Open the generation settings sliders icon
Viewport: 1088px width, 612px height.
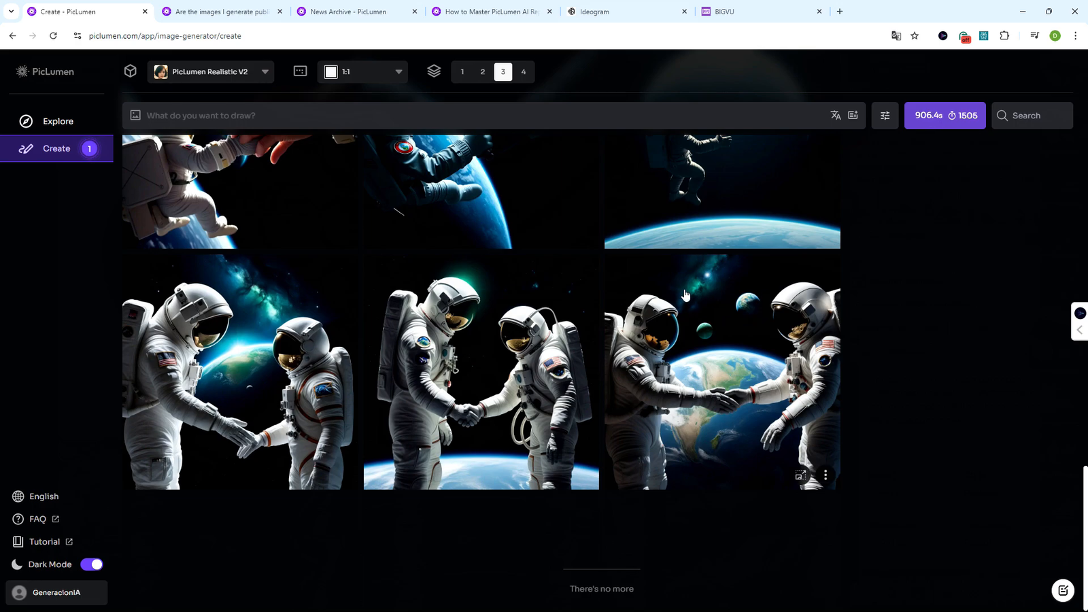click(x=885, y=116)
